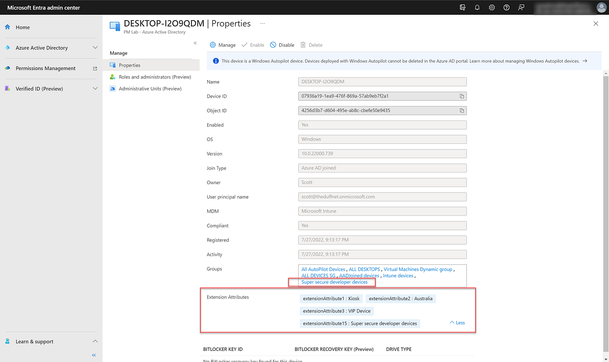Expand the Verified ID (Preview) section

point(95,88)
